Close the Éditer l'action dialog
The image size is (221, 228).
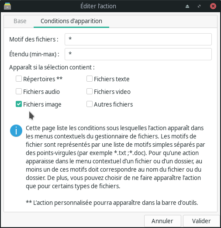click(x=213, y=6)
